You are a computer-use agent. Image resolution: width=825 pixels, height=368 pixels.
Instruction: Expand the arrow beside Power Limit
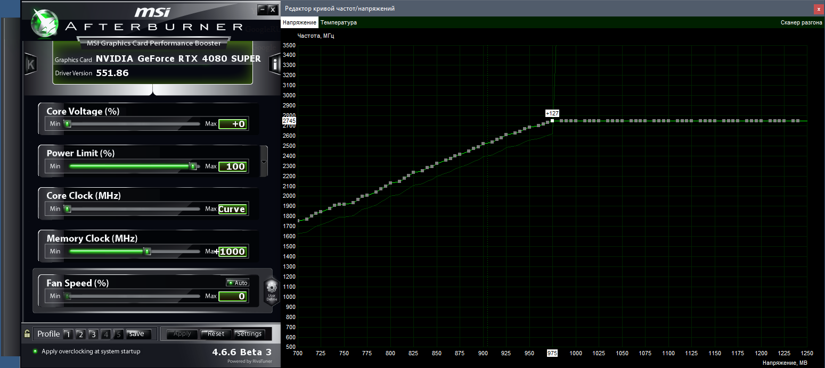pos(264,162)
